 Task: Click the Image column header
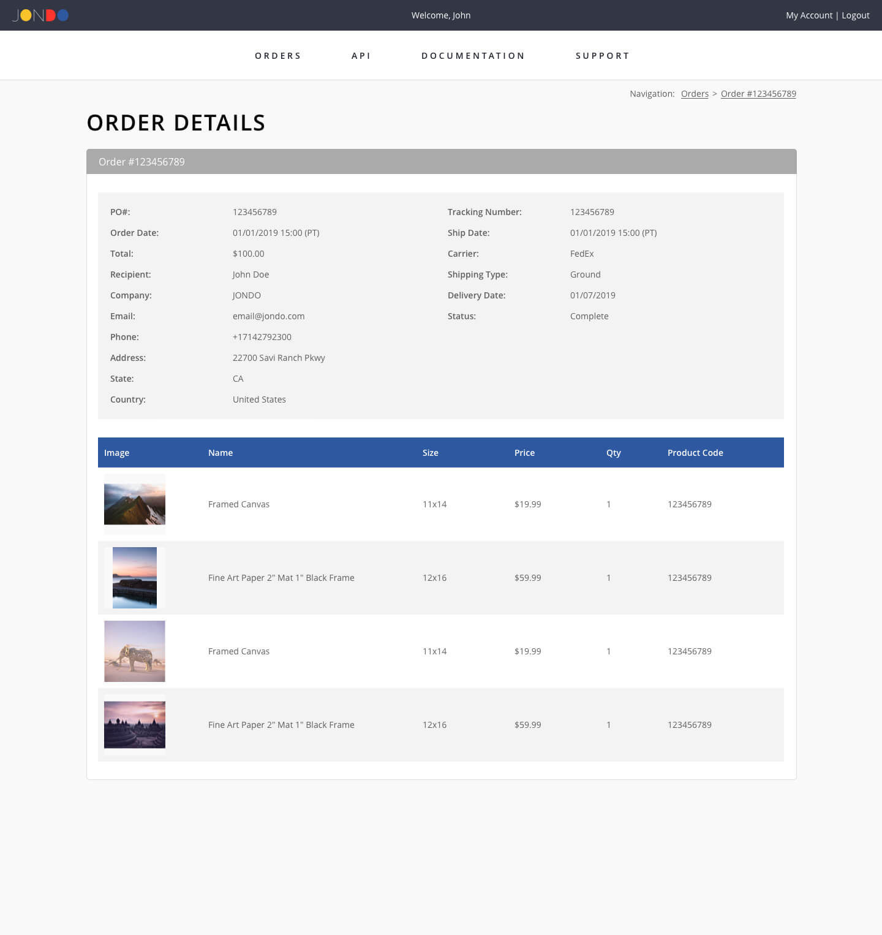(x=116, y=453)
